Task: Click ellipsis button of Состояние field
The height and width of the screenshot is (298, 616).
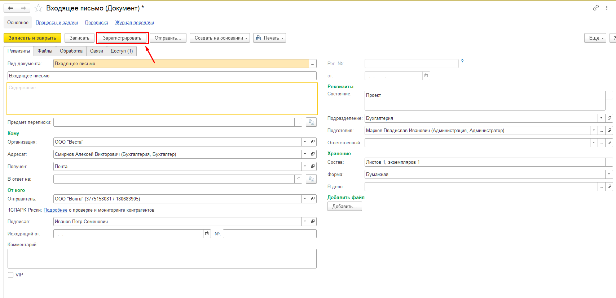Action: (609, 95)
